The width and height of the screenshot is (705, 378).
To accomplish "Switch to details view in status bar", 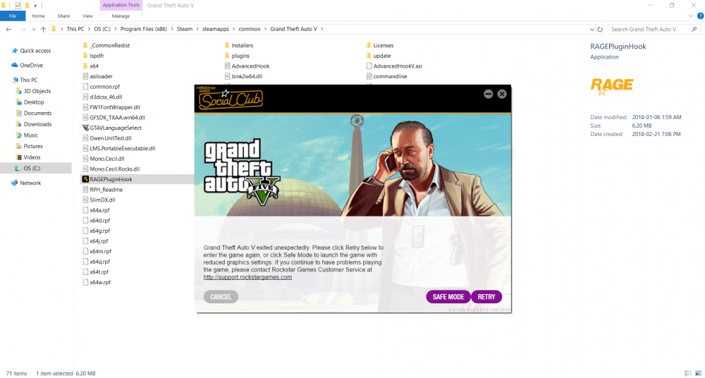I will coord(688,374).
